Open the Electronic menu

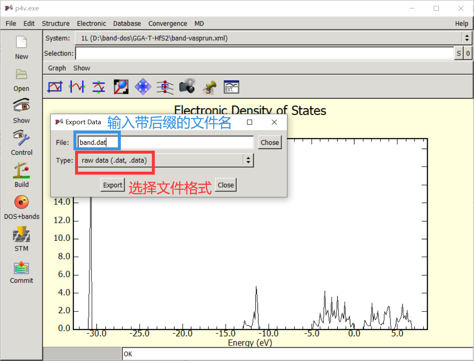pos(91,24)
